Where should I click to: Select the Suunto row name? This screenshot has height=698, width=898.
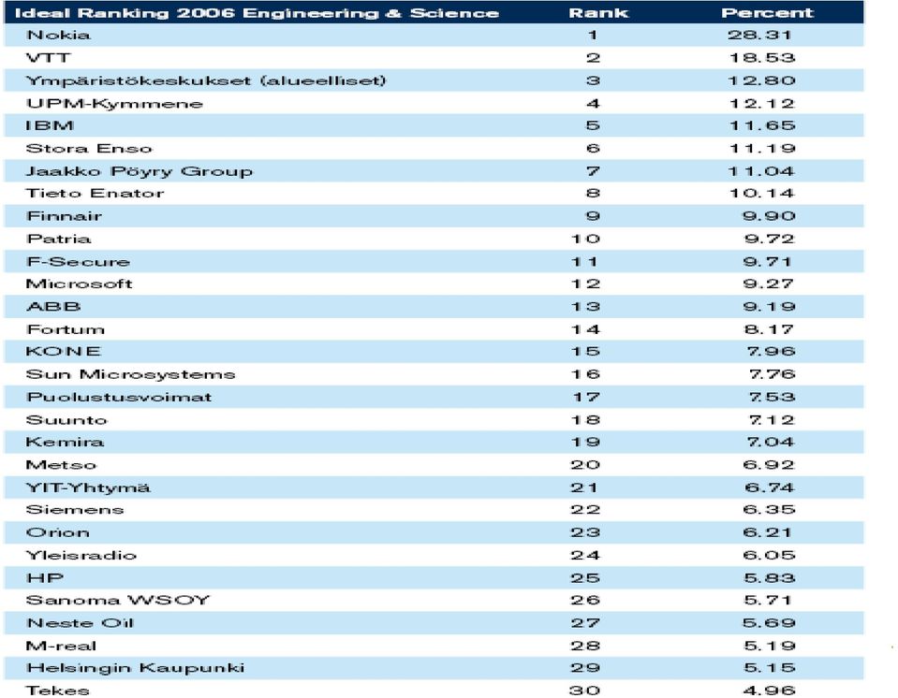pyautogui.click(x=66, y=420)
